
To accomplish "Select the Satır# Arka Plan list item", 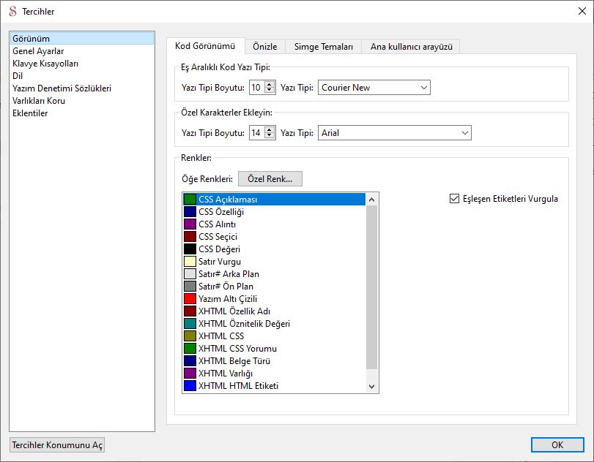I will pos(274,273).
